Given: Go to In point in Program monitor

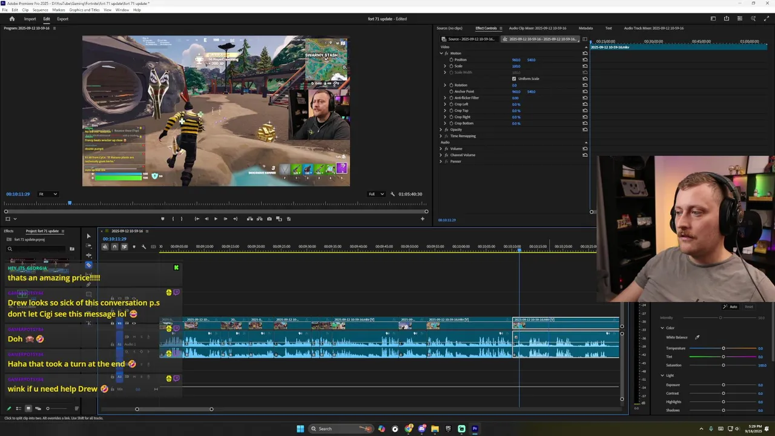Looking at the screenshot, I should [x=197, y=219].
